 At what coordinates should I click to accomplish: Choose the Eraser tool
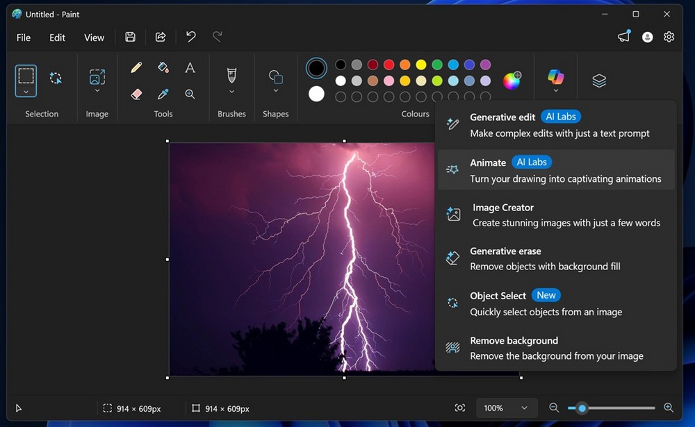point(136,94)
